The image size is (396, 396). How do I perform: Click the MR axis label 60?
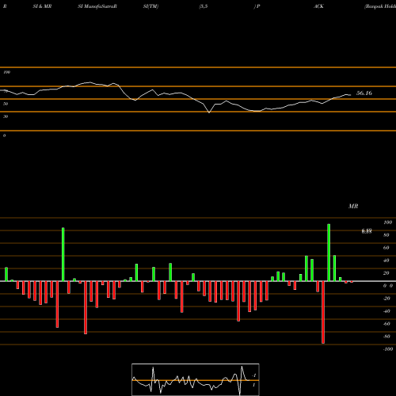point(386,248)
